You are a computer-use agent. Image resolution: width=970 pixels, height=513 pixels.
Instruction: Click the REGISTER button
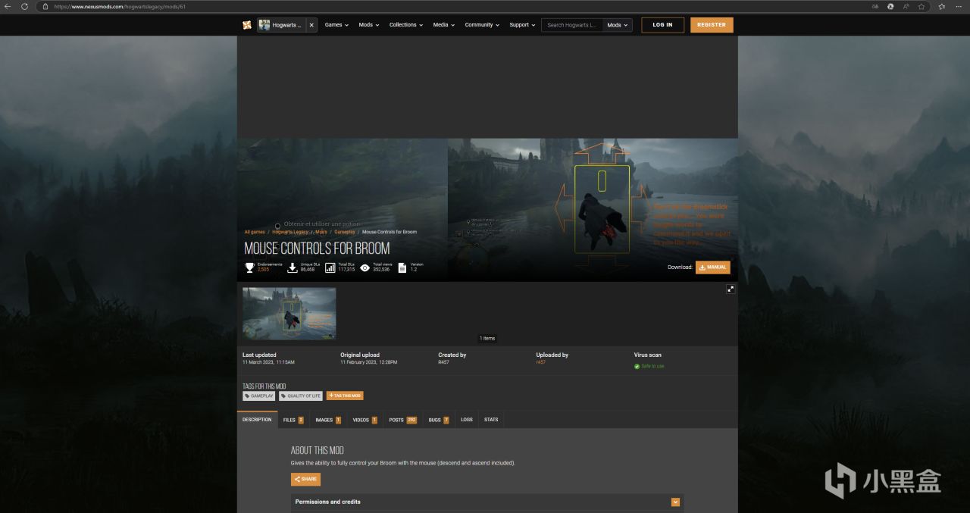pos(712,25)
